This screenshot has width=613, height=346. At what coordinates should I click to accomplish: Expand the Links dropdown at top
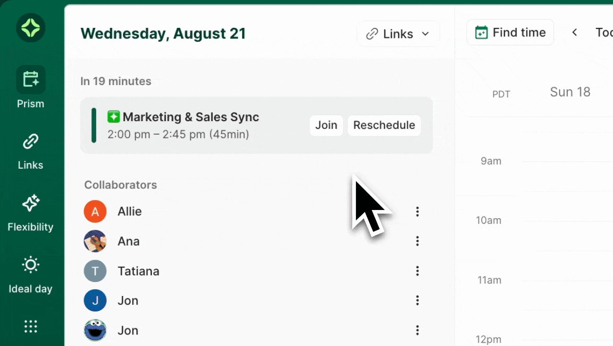[398, 34]
